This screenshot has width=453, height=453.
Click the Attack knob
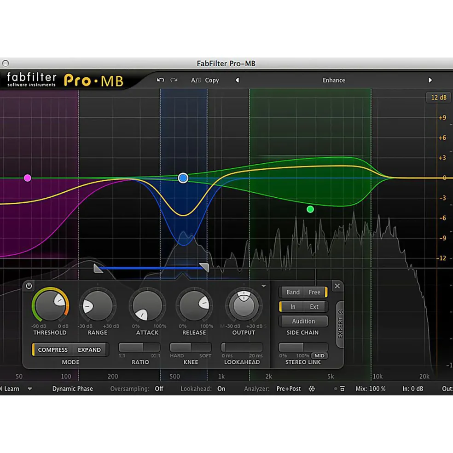coord(147,306)
